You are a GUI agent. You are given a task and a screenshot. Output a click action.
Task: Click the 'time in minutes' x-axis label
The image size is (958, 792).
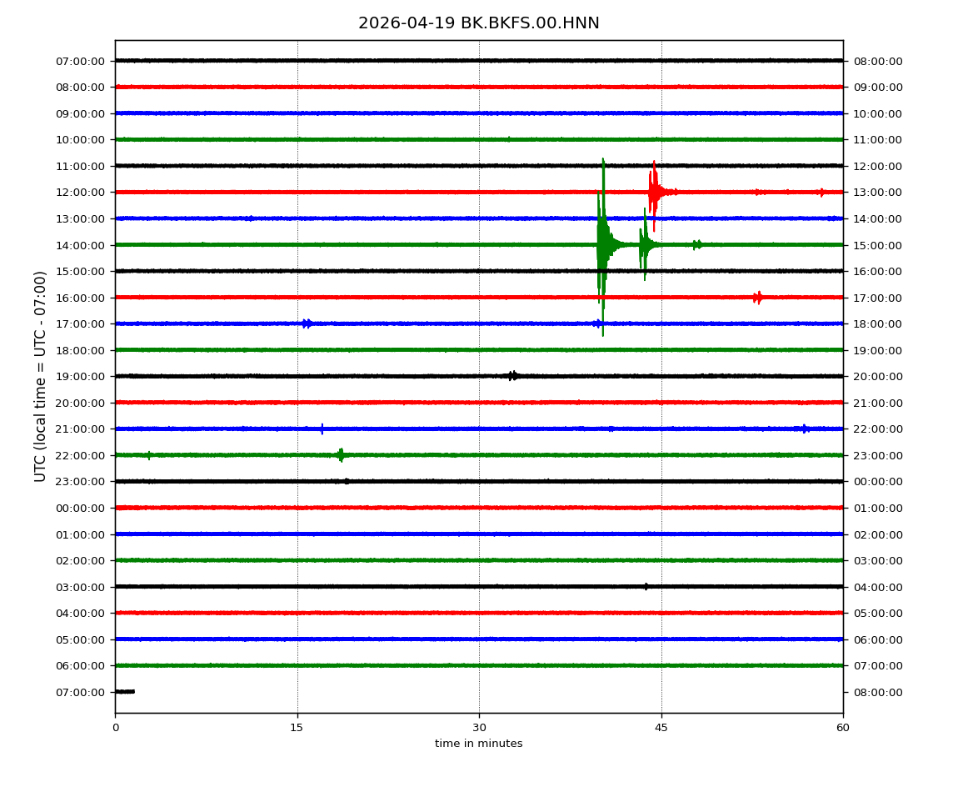pos(478,744)
